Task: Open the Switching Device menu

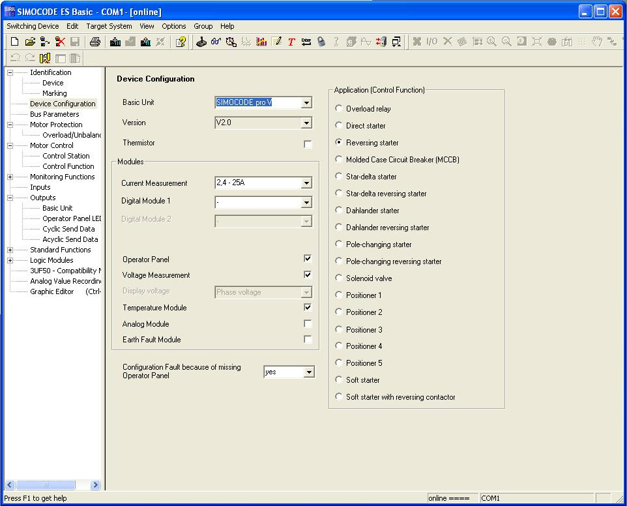Action: (x=33, y=26)
